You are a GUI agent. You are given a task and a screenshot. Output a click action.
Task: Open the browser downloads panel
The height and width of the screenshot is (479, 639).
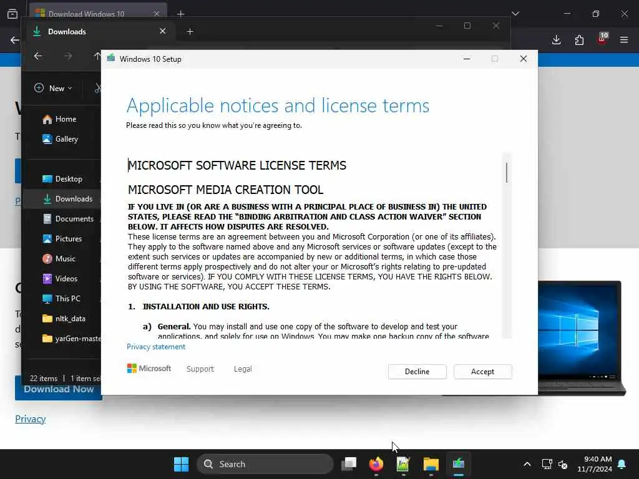(556, 40)
